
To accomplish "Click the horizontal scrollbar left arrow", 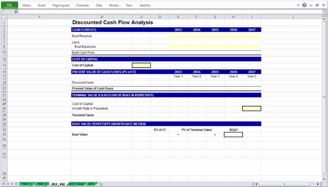I will [x=256, y=184].
